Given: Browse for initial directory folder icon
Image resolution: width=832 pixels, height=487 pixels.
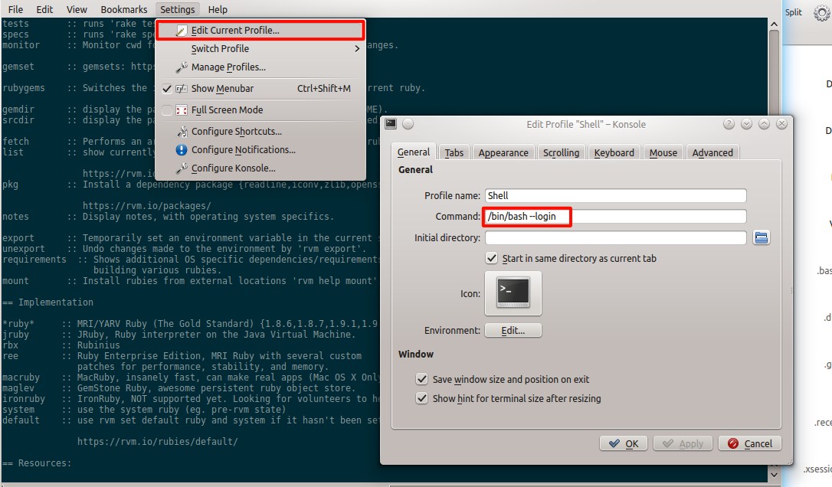Looking at the screenshot, I should click(x=762, y=237).
